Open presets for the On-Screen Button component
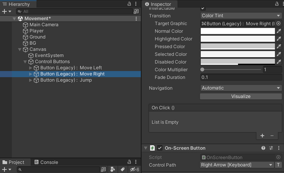Viewport: 284px width, 173px height. click(271, 148)
